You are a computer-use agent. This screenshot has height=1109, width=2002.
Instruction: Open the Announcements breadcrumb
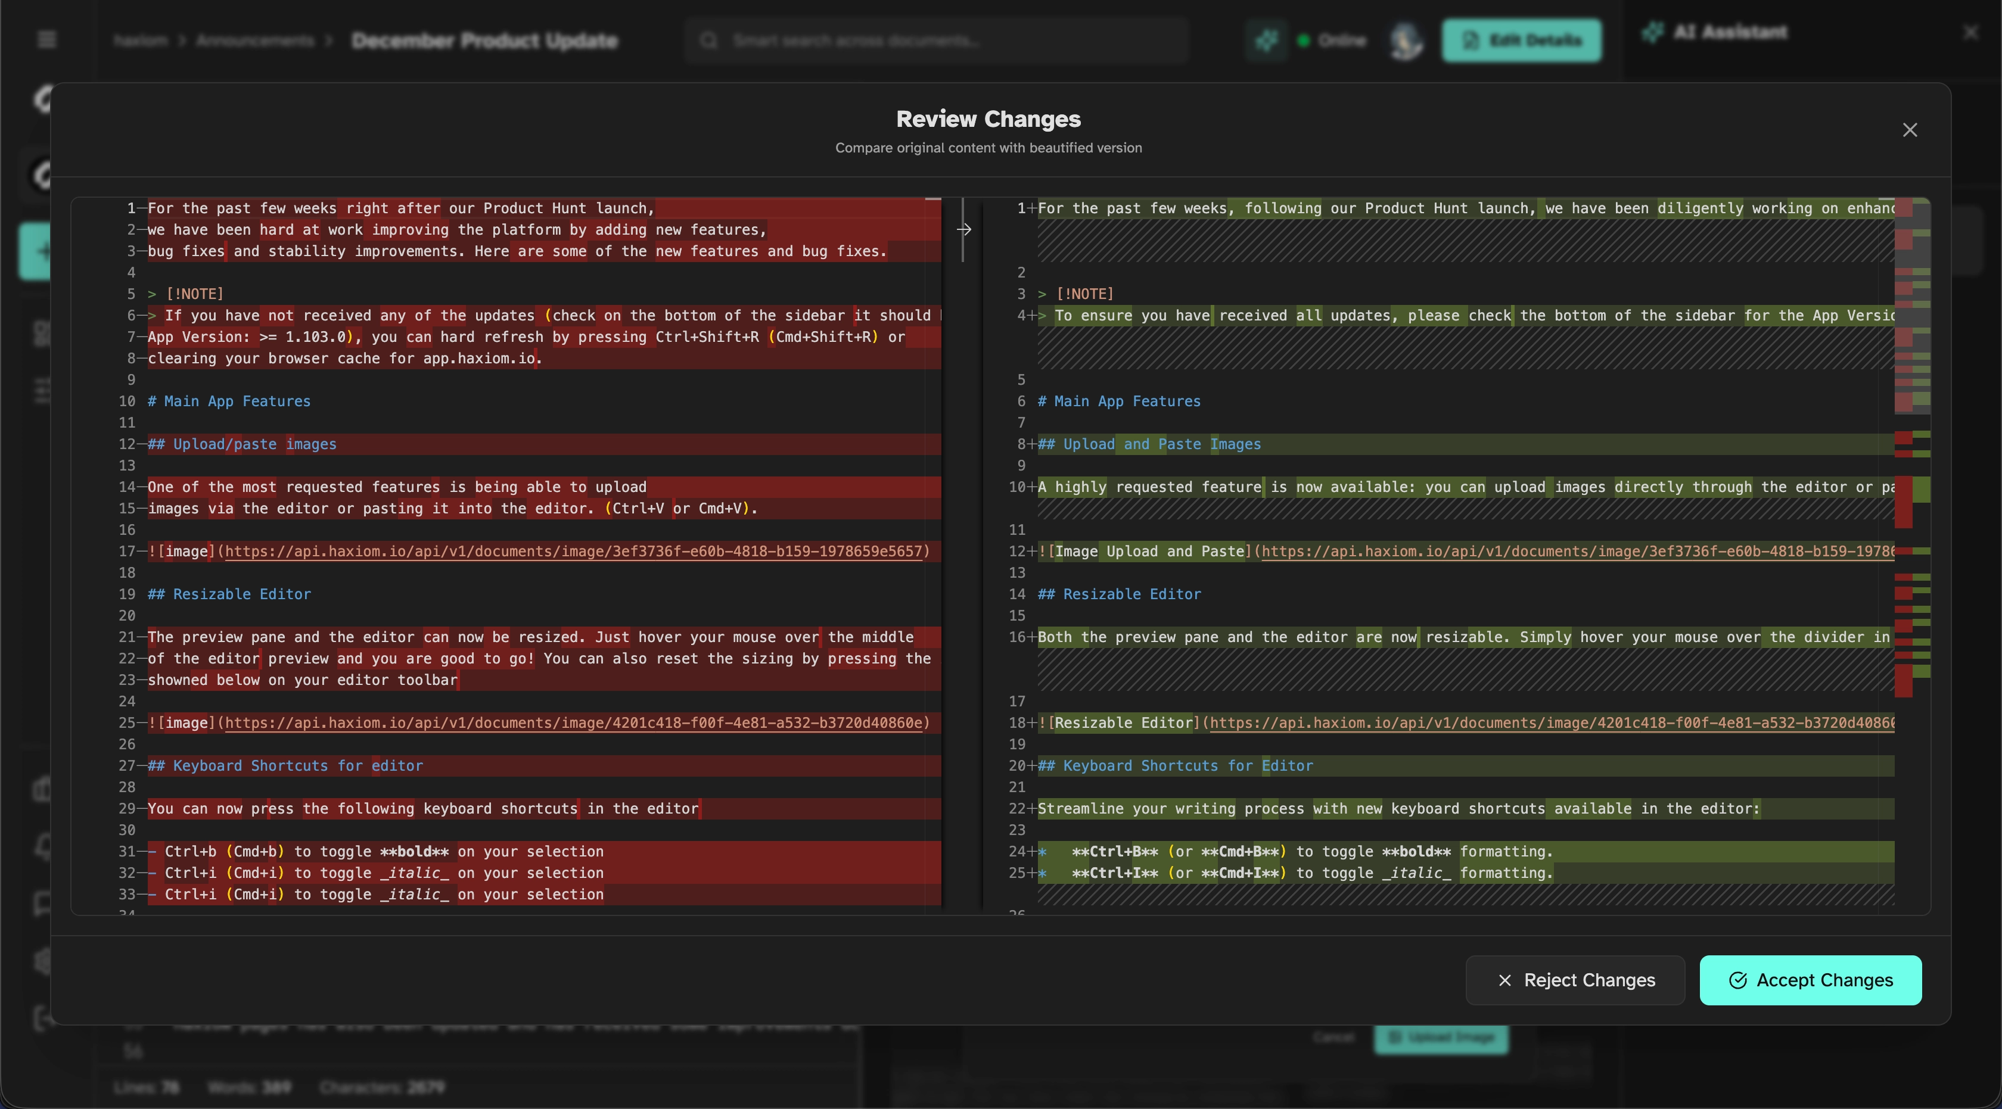[254, 41]
